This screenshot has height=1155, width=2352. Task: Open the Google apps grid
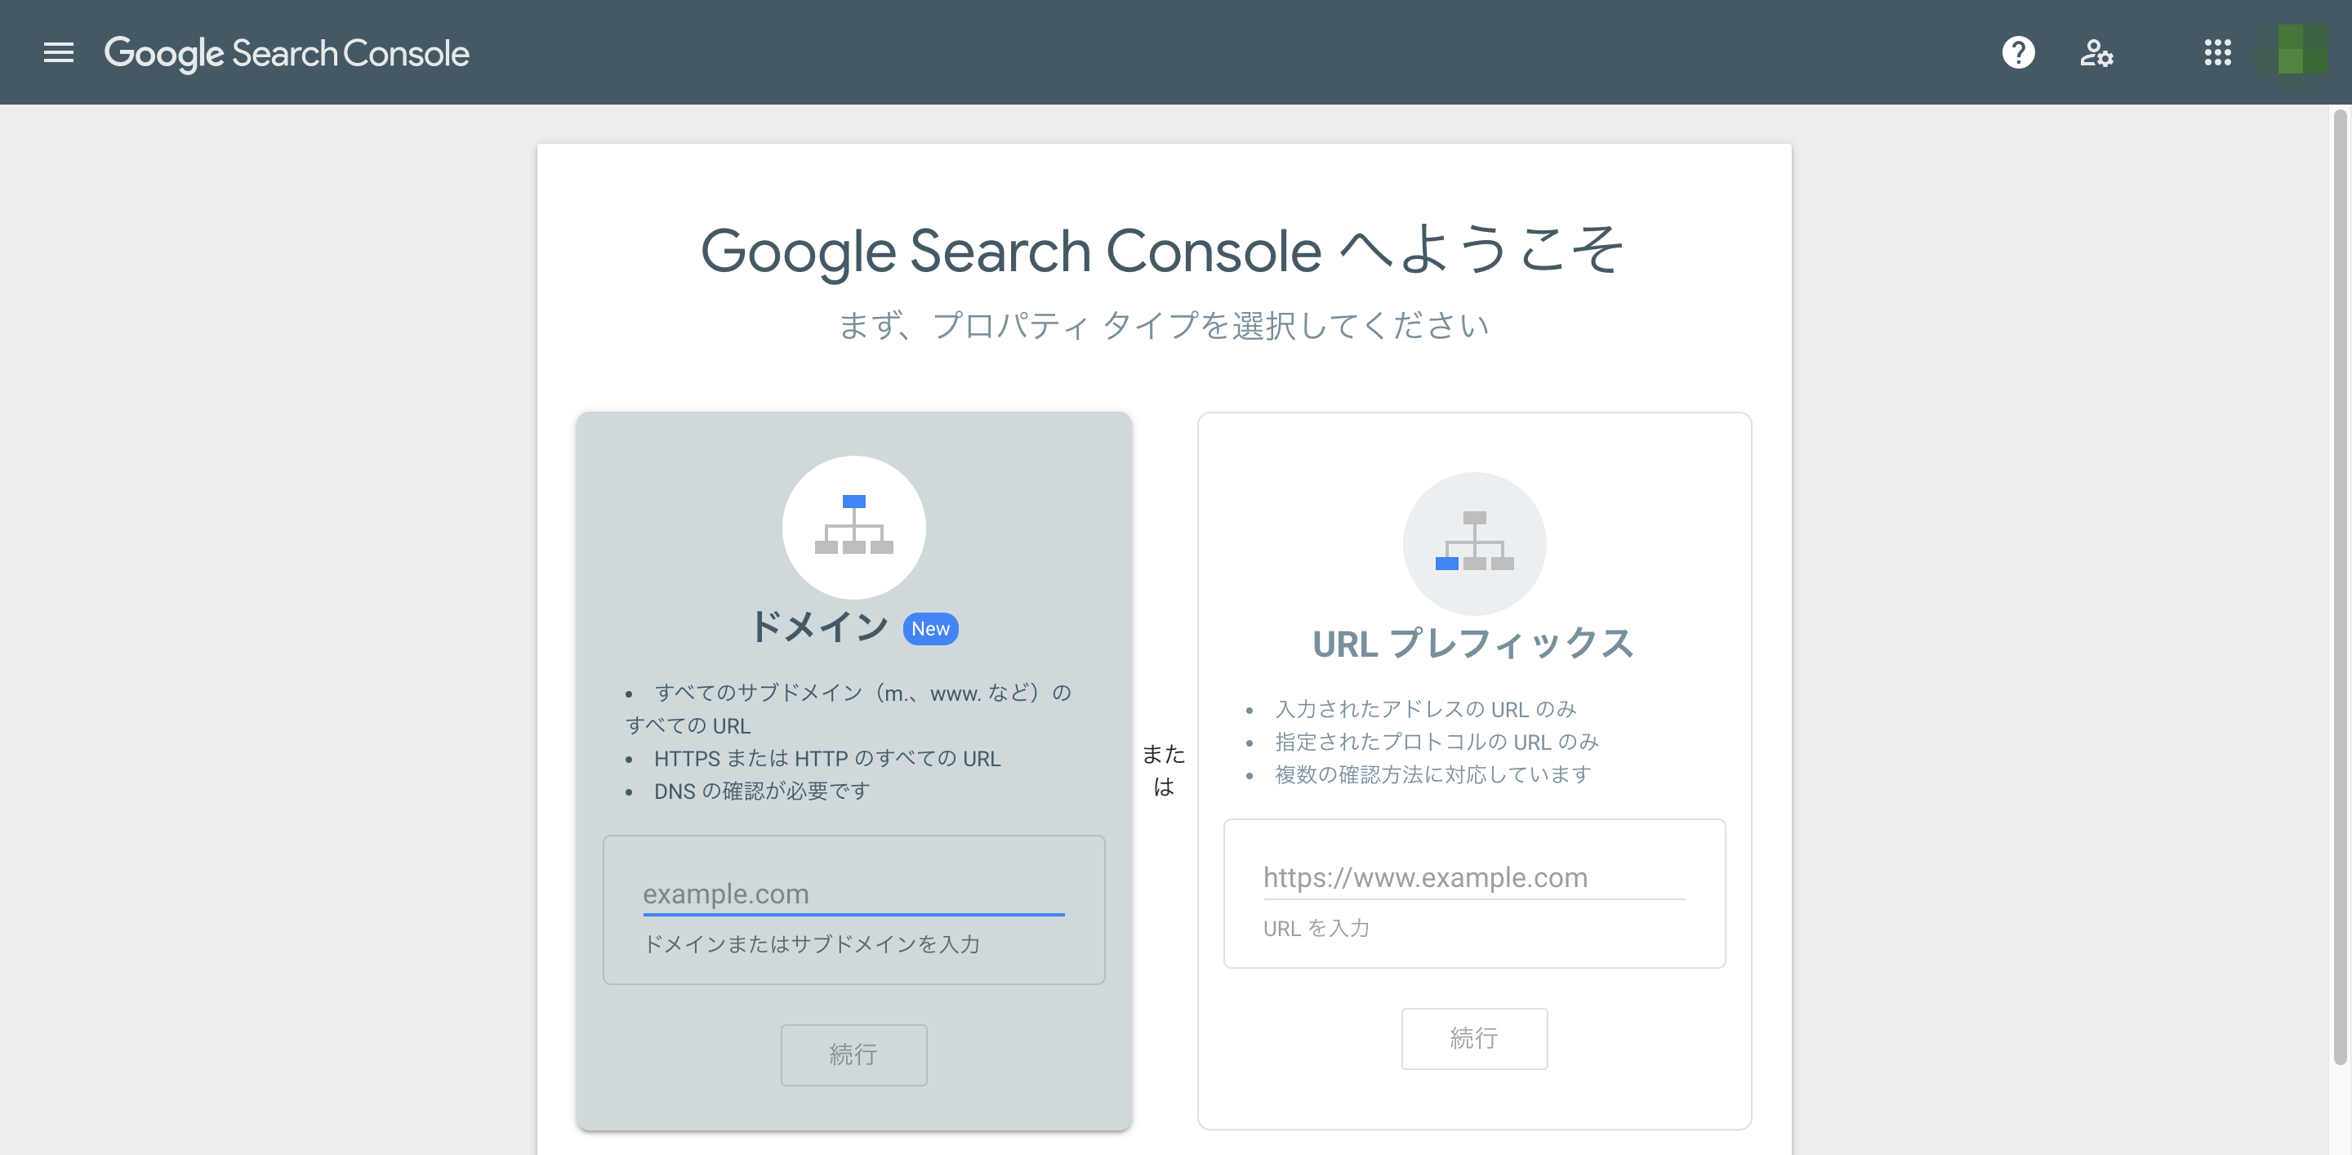2217,52
